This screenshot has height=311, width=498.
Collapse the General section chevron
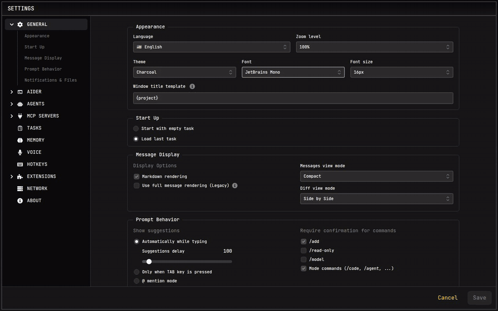(12, 24)
